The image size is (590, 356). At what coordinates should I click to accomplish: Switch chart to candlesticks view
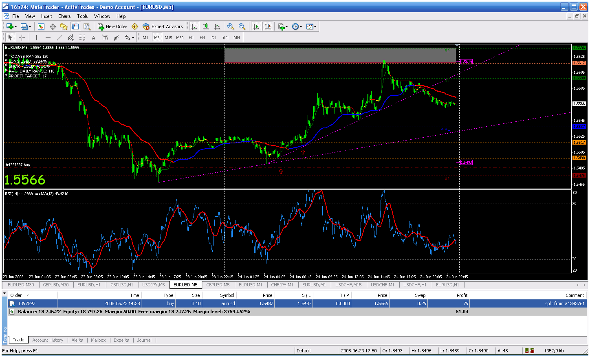click(206, 26)
